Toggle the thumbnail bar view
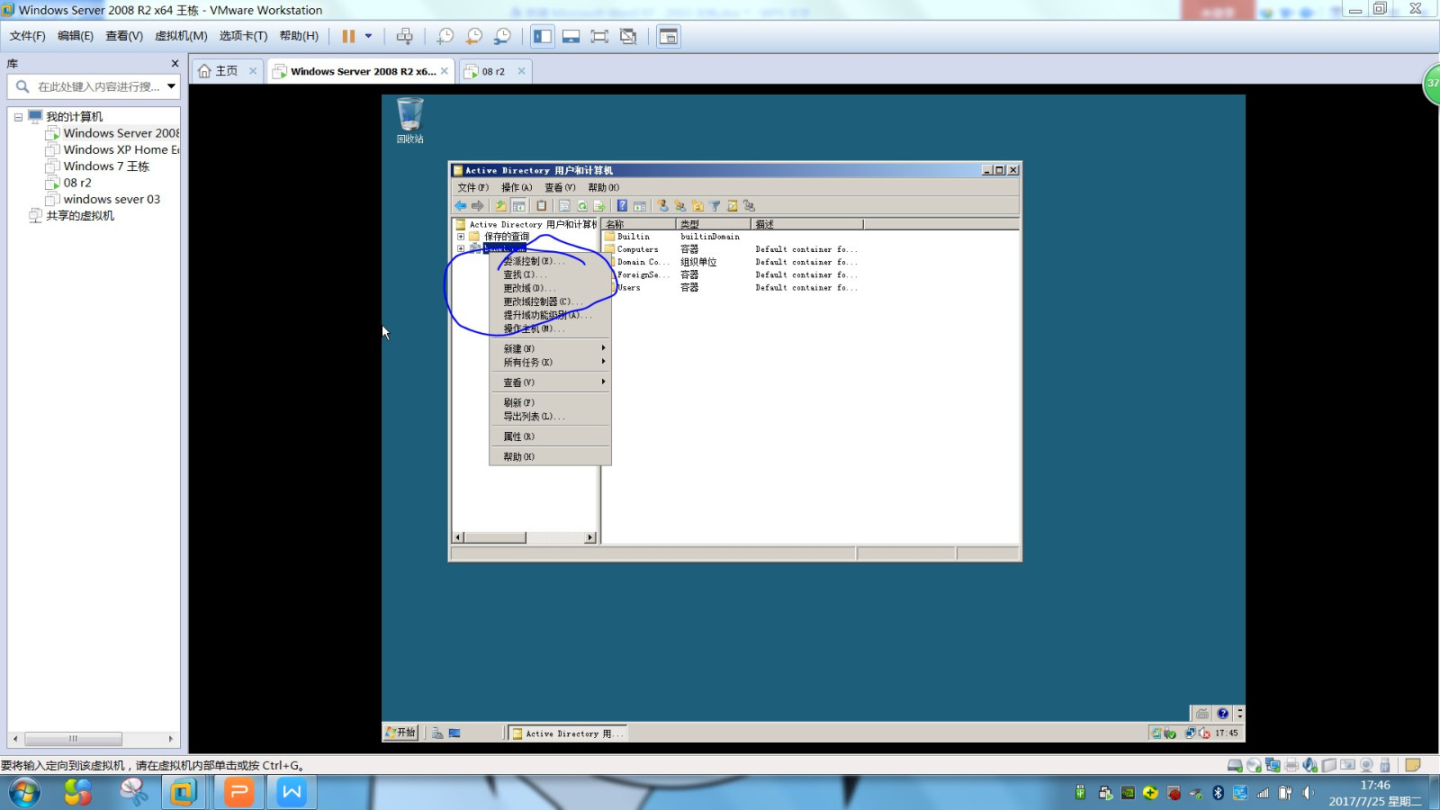1440x810 pixels. point(571,36)
